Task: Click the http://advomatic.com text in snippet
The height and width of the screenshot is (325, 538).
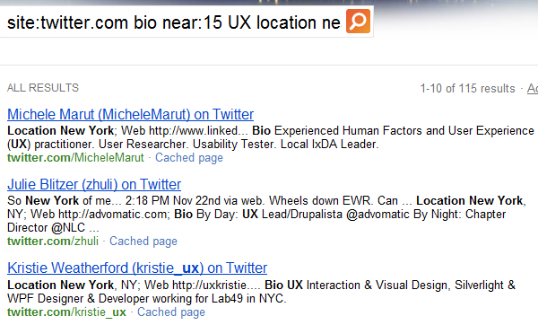Action: coord(113,215)
